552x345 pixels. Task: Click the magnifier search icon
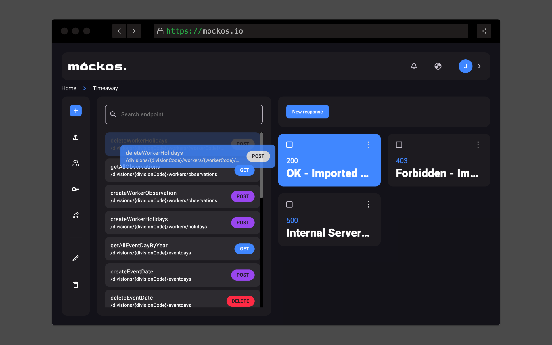(113, 114)
